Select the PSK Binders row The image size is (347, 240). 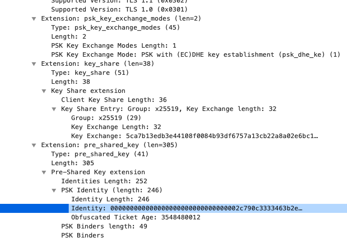click(x=83, y=235)
